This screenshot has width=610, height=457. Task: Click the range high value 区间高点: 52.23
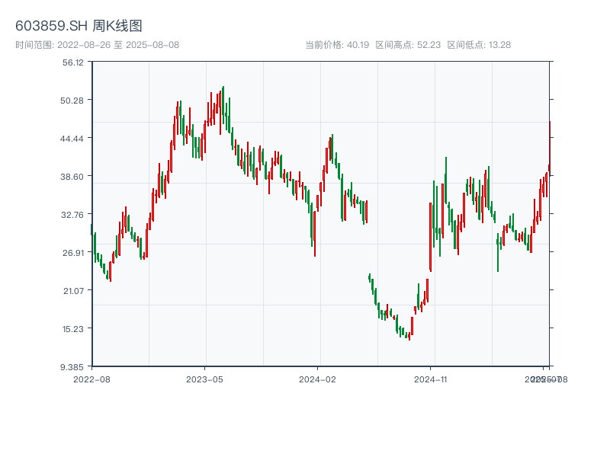coord(408,45)
